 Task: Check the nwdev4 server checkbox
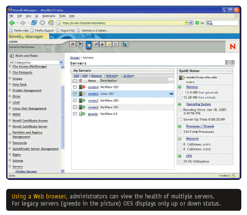click(x=75, y=87)
